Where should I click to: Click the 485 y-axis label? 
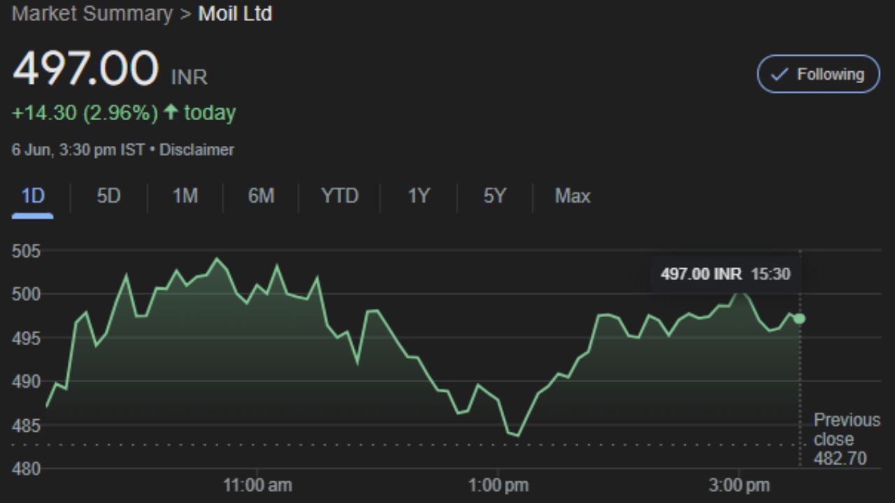[26, 425]
